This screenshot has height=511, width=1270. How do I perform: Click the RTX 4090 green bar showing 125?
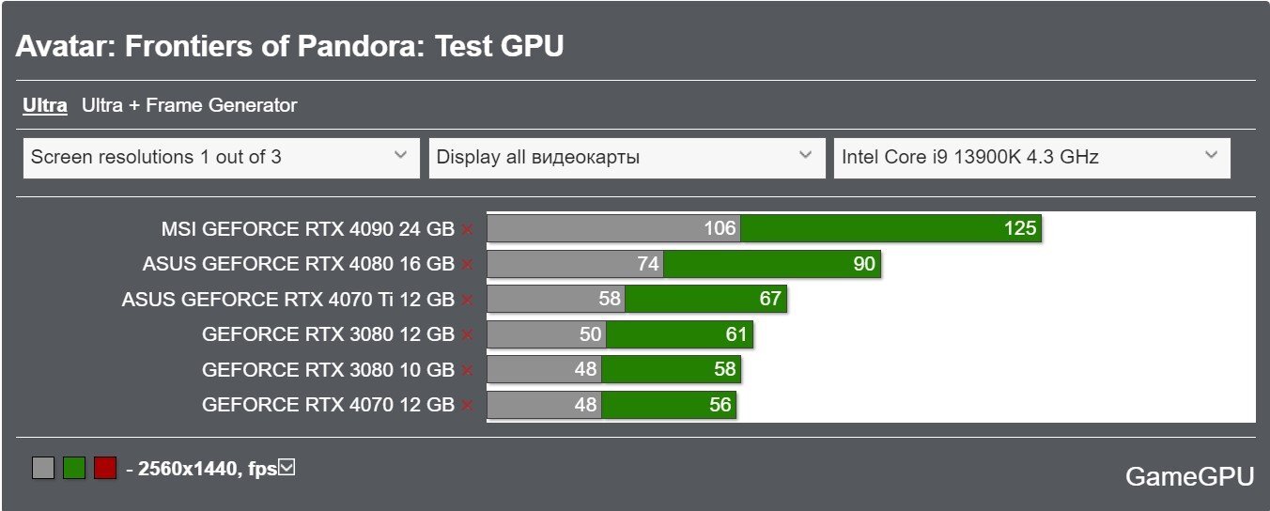point(891,228)
